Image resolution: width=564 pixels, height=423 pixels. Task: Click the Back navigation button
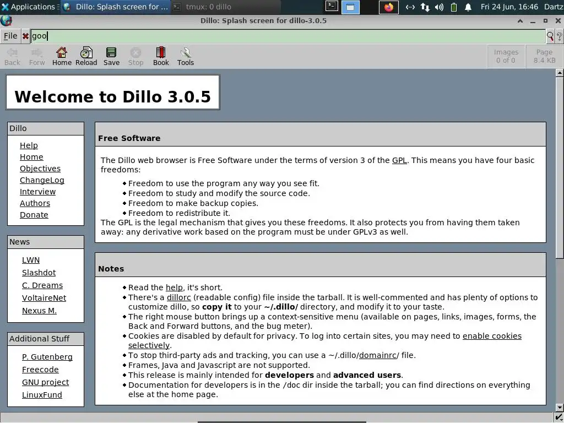point(12,57)
